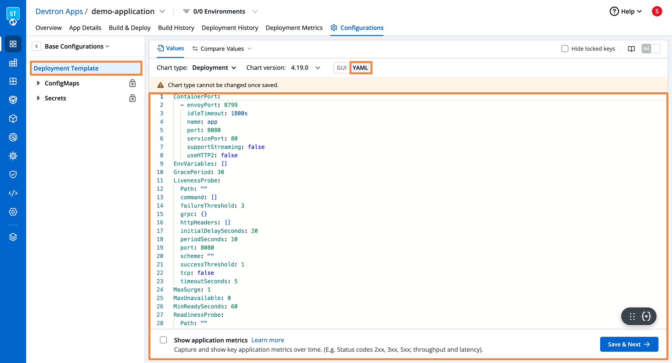This screenshot has width=672, height=363.
Task: Open the readme book icon
Action: [631, 49]
